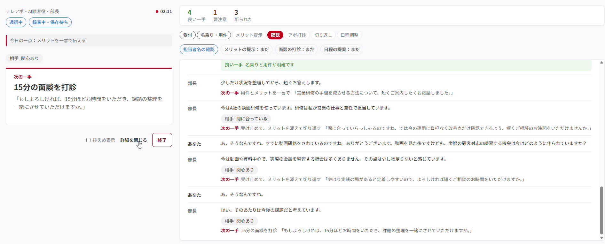The image size is (605, 244).
Task: Click the 担当者名の確認 checklist chip
Action: 199,50
